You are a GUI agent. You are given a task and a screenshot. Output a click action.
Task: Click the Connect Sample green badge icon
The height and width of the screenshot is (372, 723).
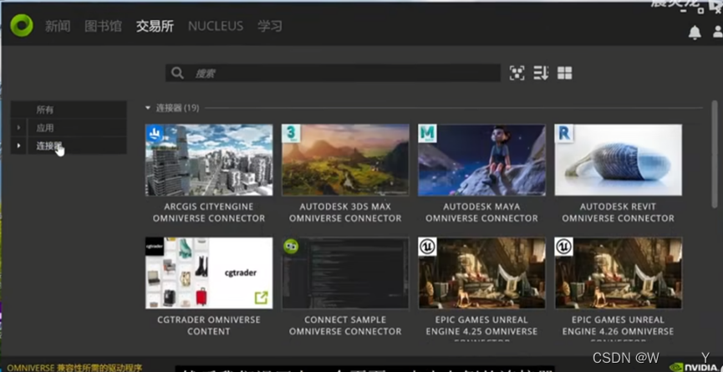click(291, 247)
